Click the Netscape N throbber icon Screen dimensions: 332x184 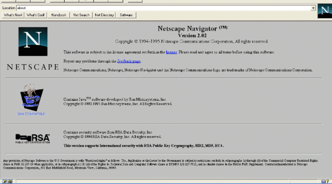pyautogui.click(x=325, y=11)
